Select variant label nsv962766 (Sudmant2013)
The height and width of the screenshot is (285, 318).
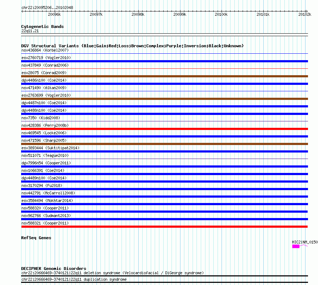[46, 216]
